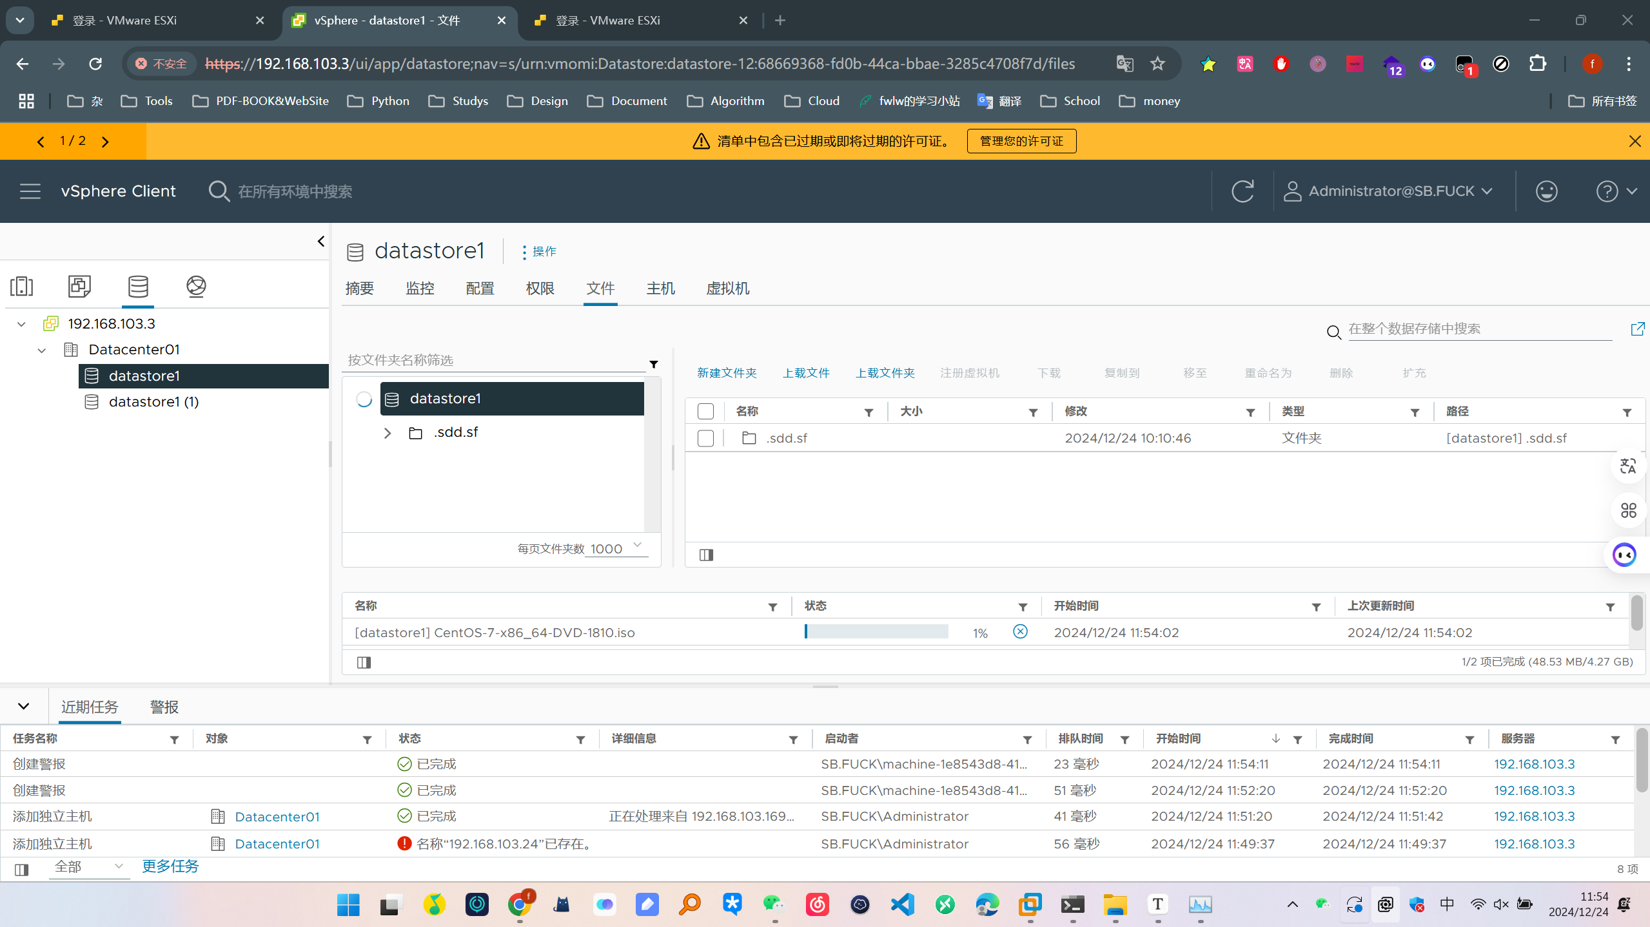
Task: Collapse the Datacenter01 tree node
Action: click(x=42, y=350)
